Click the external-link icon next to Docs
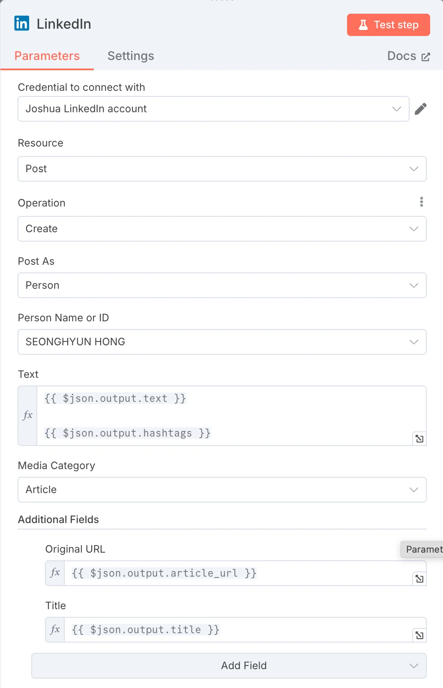 pyautogui.click(x=425, y=56)
